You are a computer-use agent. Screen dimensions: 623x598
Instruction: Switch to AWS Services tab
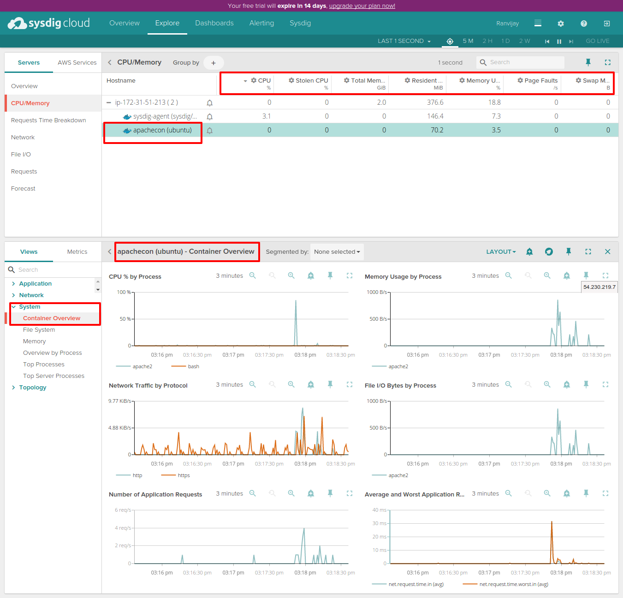[77, 63]
